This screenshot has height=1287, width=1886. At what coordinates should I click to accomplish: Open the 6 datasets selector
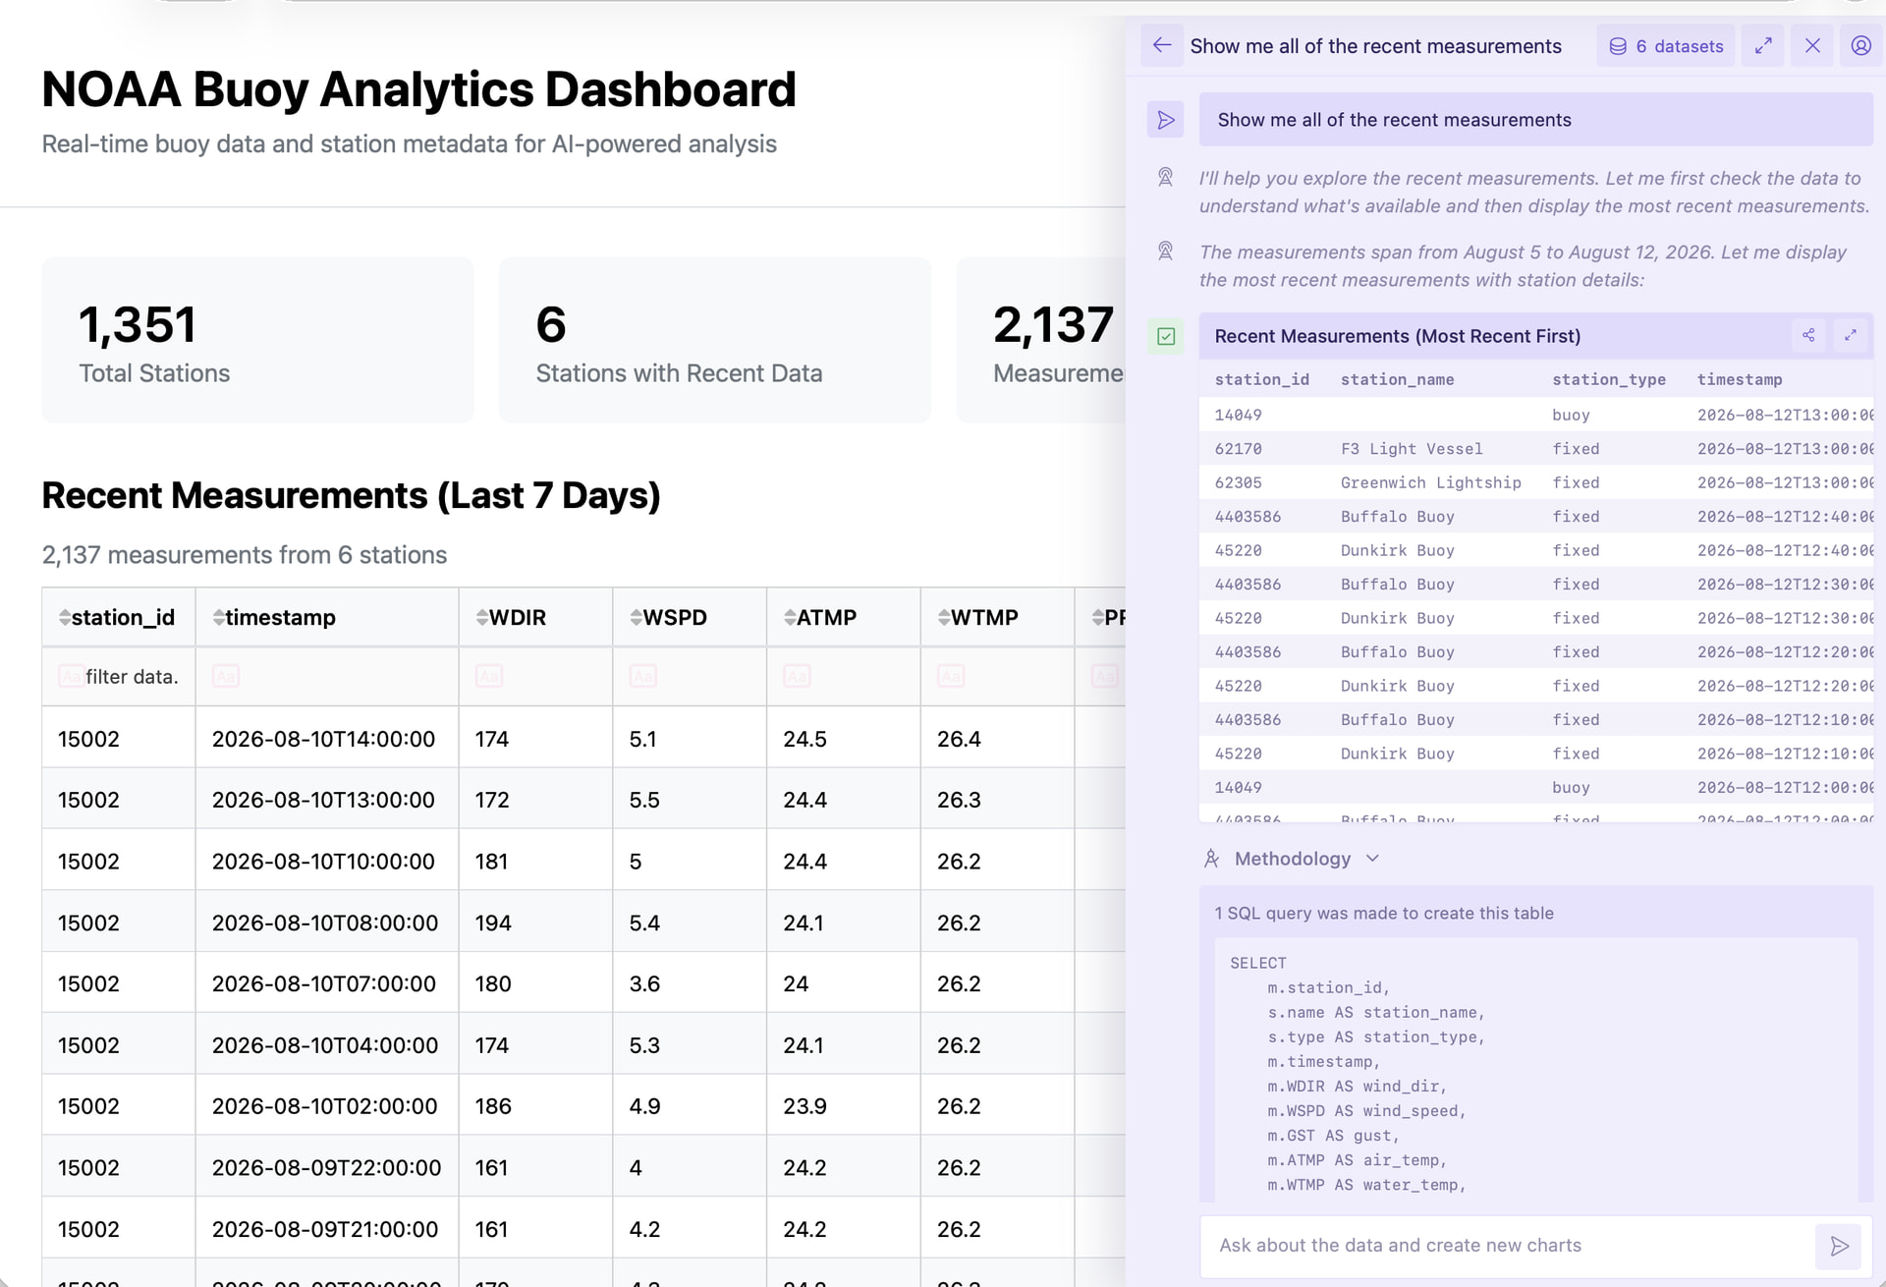click(x=1666, y=46)
